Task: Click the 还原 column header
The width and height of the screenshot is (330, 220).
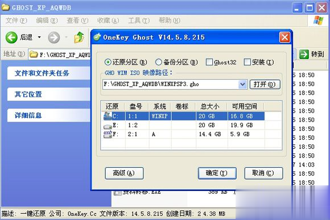Action: click(113, 106)
